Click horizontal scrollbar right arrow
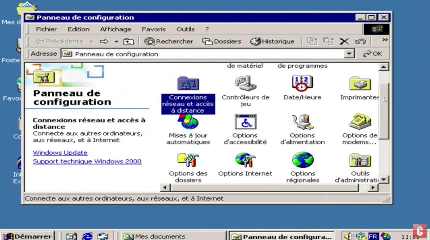The width and height of the screenshot is (430, 240). 373,187
